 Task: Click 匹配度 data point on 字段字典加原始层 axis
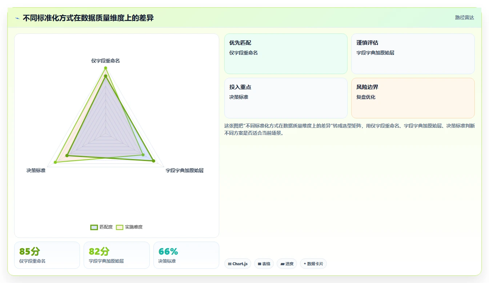click(153, 161)
